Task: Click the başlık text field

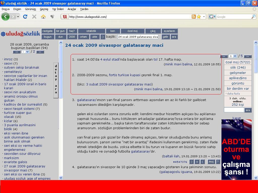Action: (x=138, y=37)
